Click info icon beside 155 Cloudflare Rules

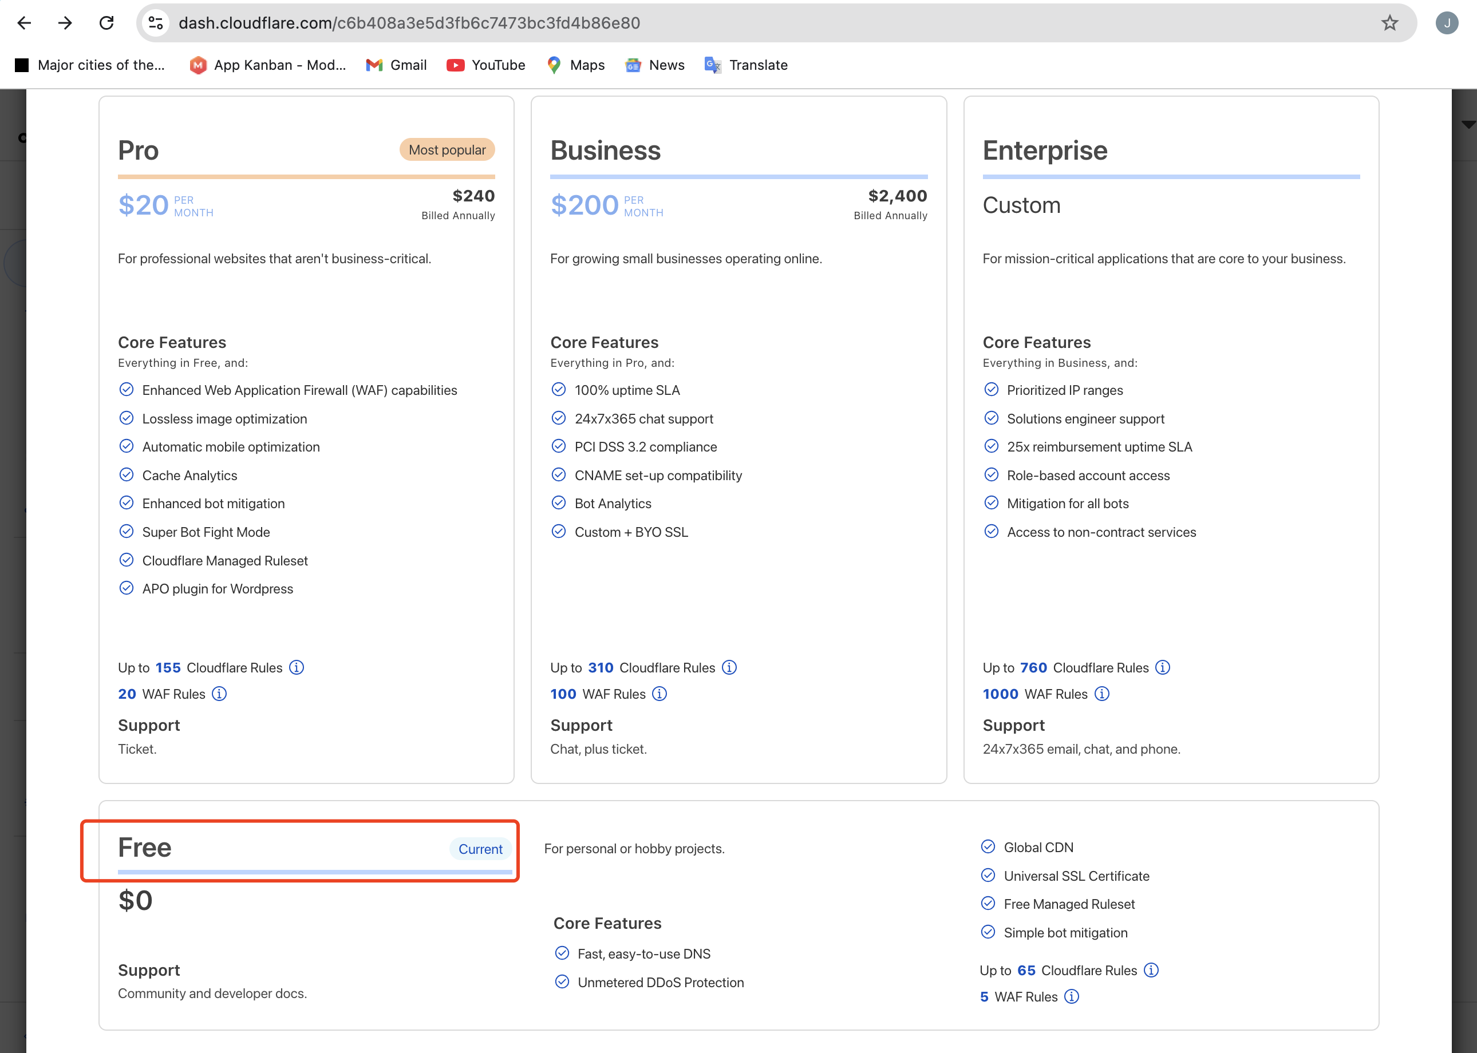click(x=297, y=667)
